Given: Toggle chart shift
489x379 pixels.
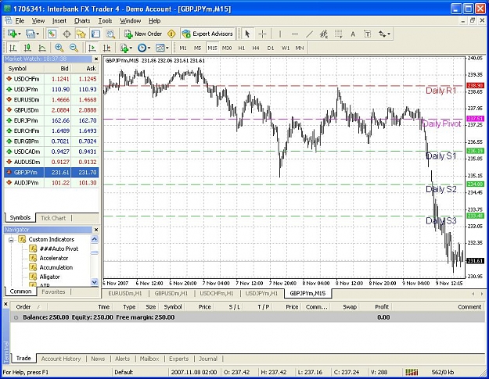Looking at the screenshot, I should (106, 48).
